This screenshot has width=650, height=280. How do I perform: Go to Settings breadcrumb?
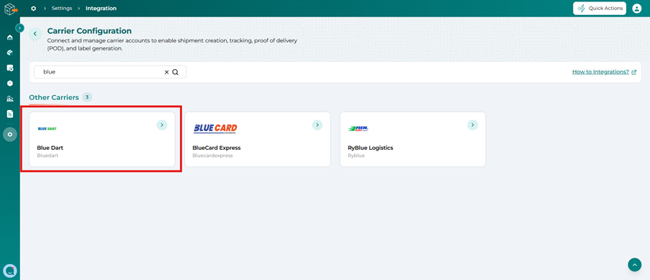point(62,9)
